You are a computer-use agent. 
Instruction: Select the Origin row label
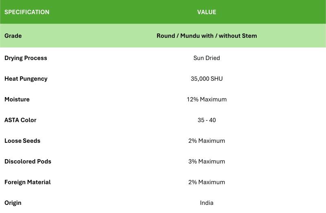point(13,203)
